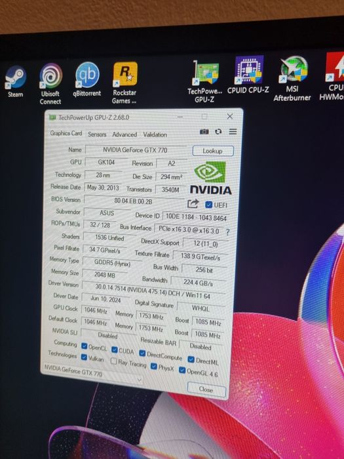This screenshot has width=344, height=459.
Task: Click the Revision field A2
Action: pos(172,163)
